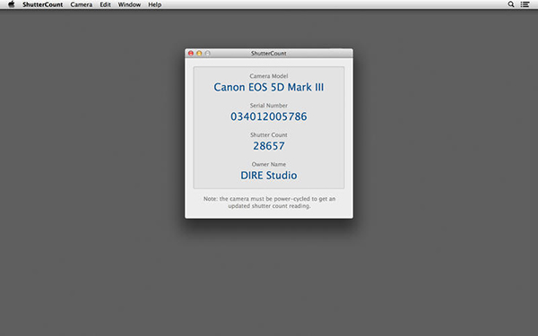The height and width of the screenshot is (336, 538).
Task: Click the ShutterCount window title bar text
Action: coord(269,53)
